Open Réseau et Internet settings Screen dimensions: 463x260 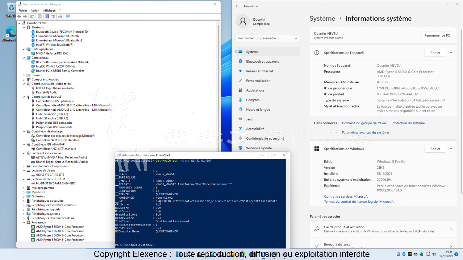pyautogui.click(x=268, y=71)
